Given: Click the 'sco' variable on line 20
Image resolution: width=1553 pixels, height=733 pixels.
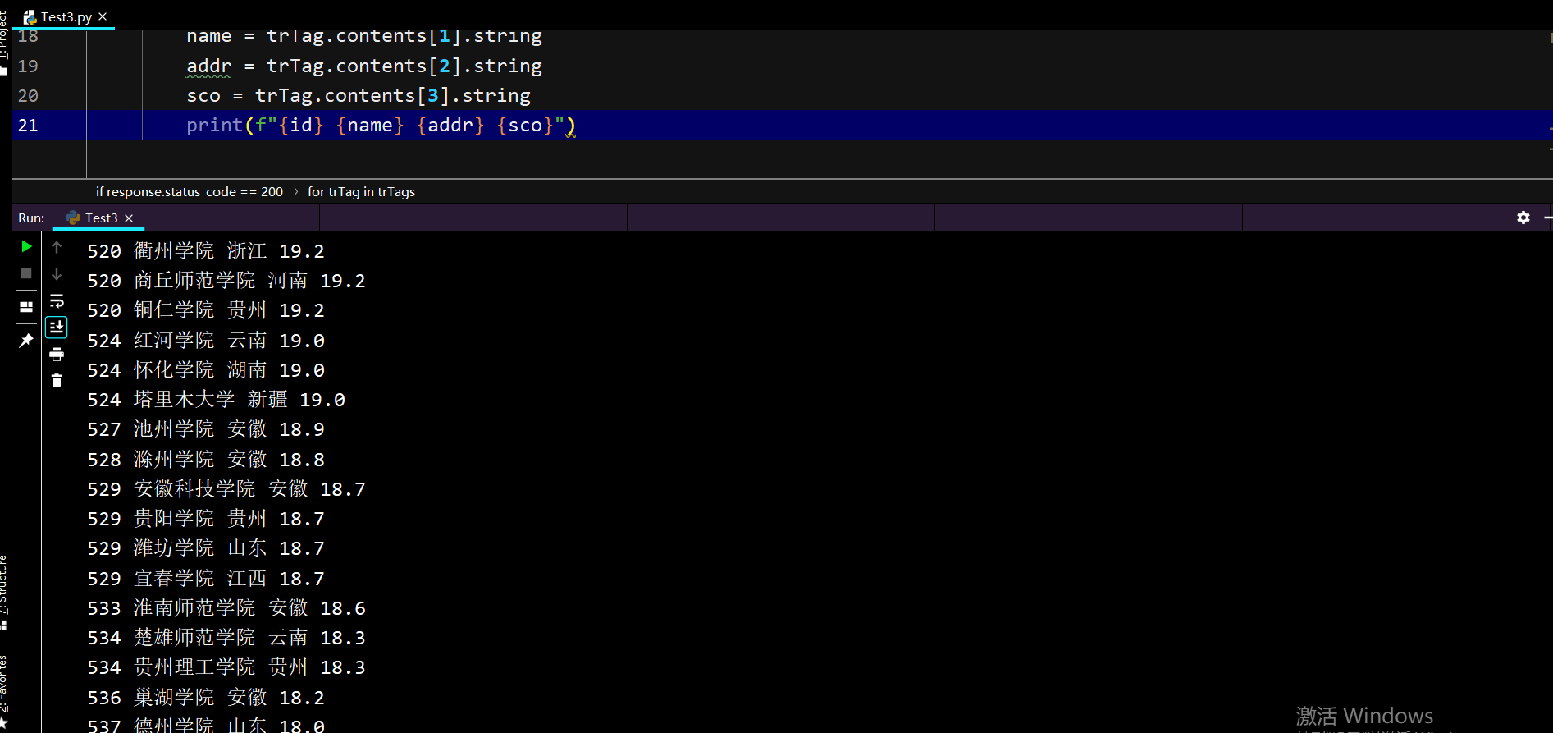Looking at the screenshot, I should pyautogui.click(x=203, y=95).
